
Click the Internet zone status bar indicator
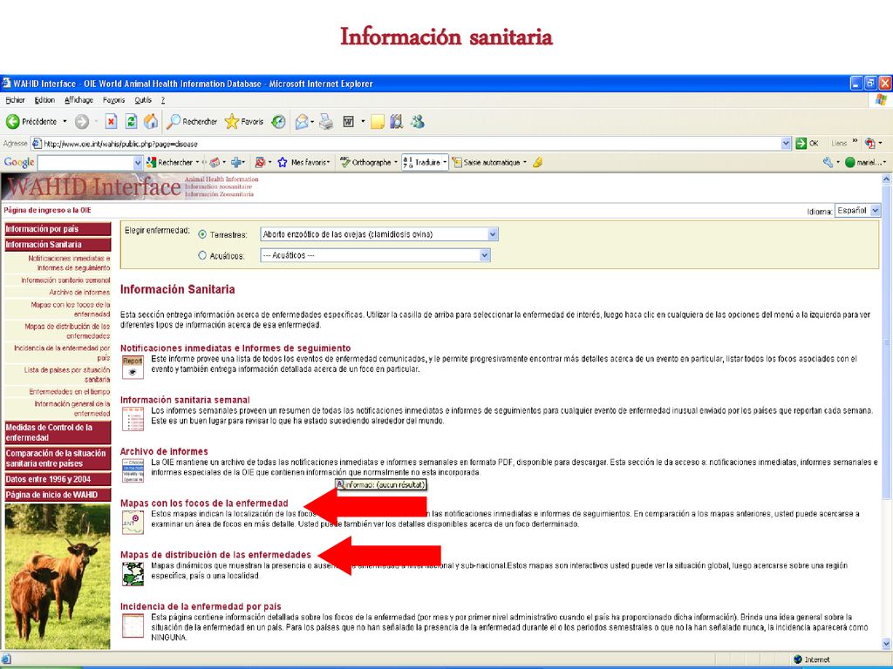click(x=812, y=659)
